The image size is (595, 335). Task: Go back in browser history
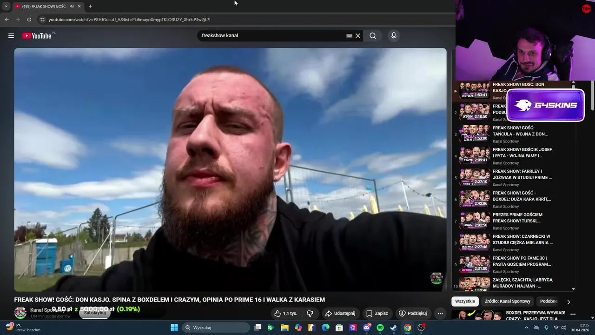(7, 20)
